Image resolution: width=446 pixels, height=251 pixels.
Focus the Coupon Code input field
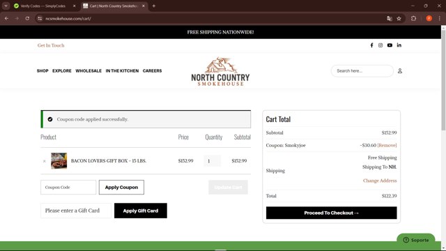click(x=68, y=188)
